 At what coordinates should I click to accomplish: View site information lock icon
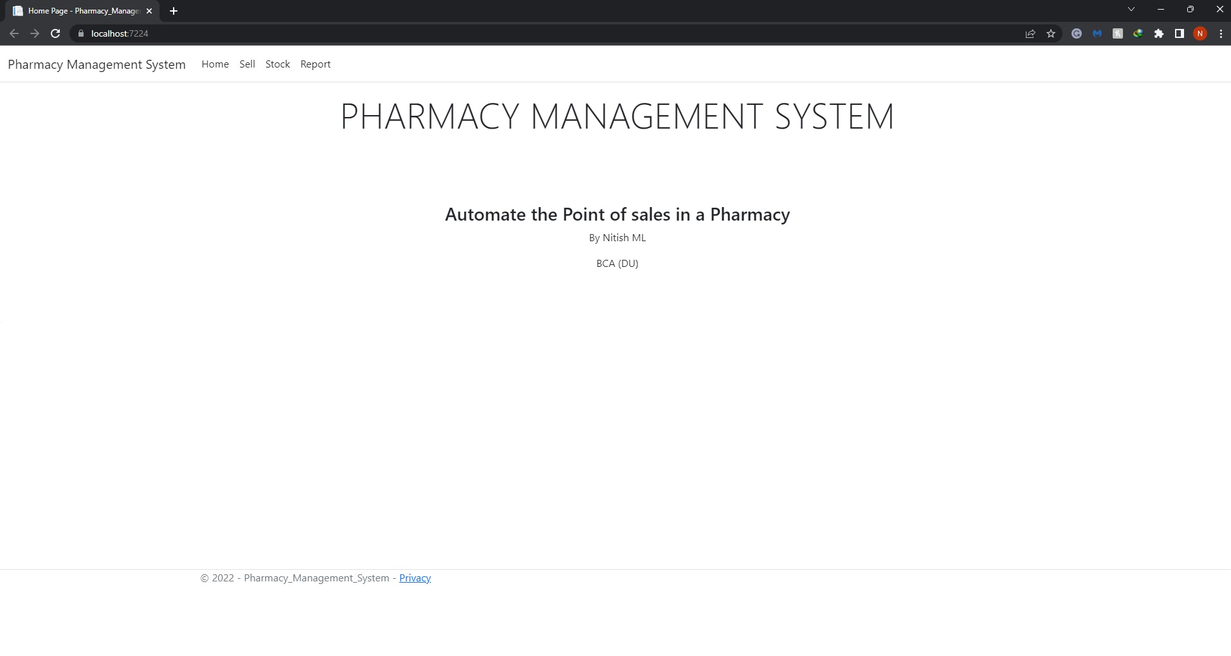(x=81, y=33)
